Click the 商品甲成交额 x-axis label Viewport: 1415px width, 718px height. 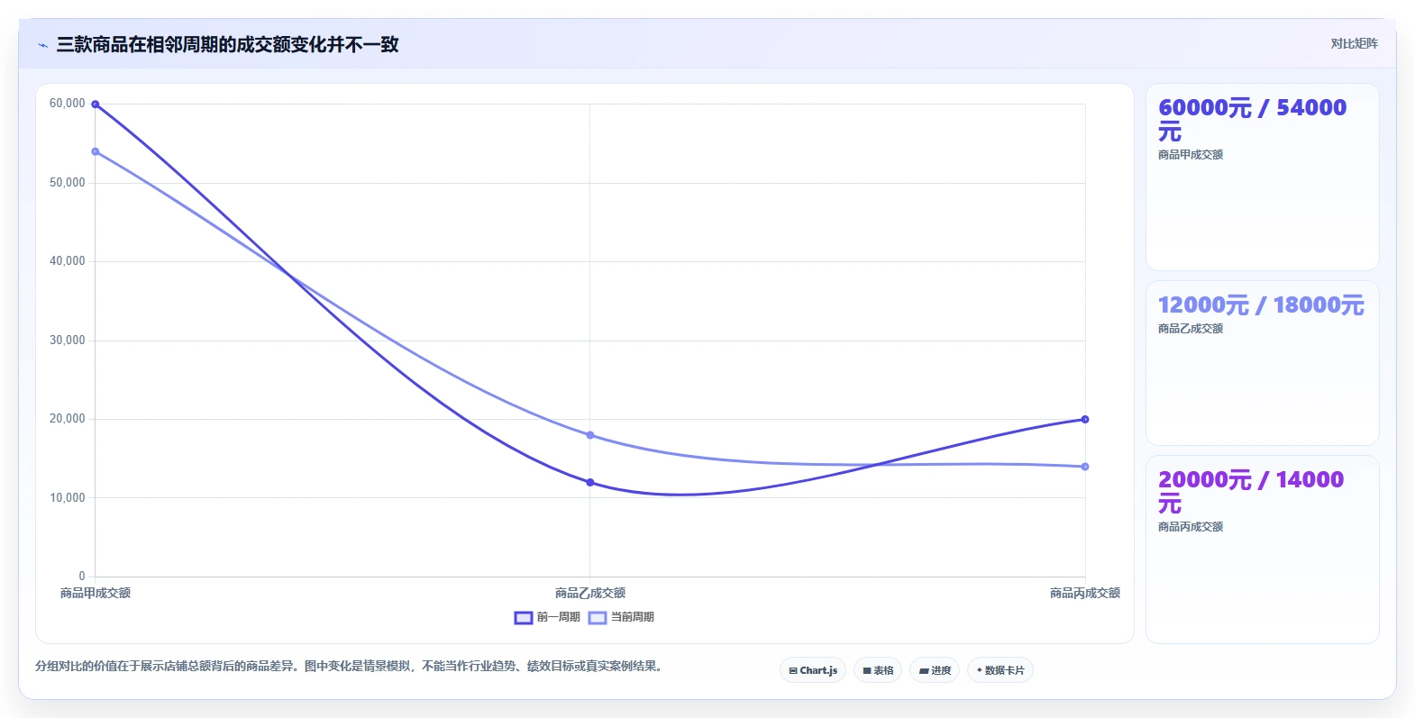tap(96, 593)
